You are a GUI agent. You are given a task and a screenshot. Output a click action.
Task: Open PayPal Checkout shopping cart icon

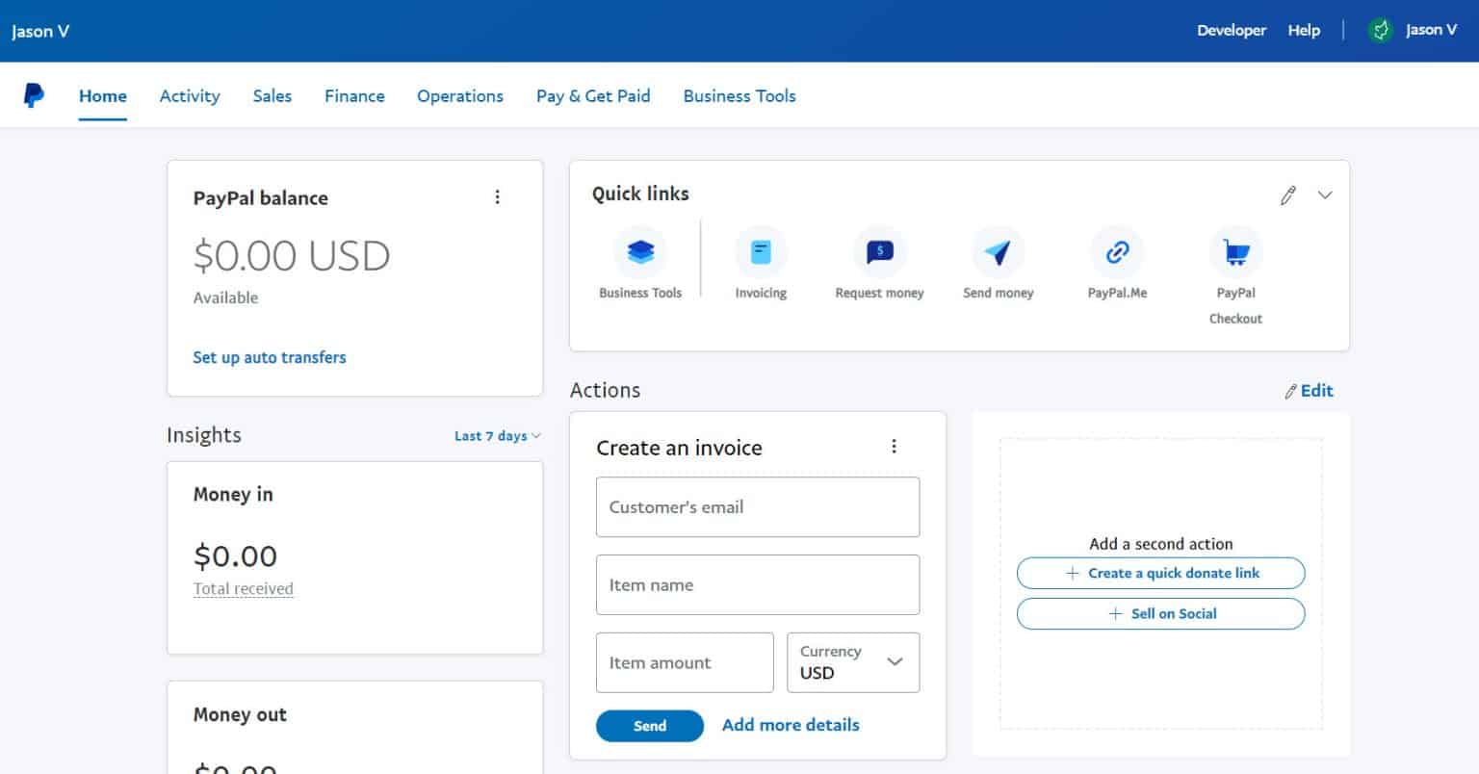pyautogui.click(x=1235, y=252)
